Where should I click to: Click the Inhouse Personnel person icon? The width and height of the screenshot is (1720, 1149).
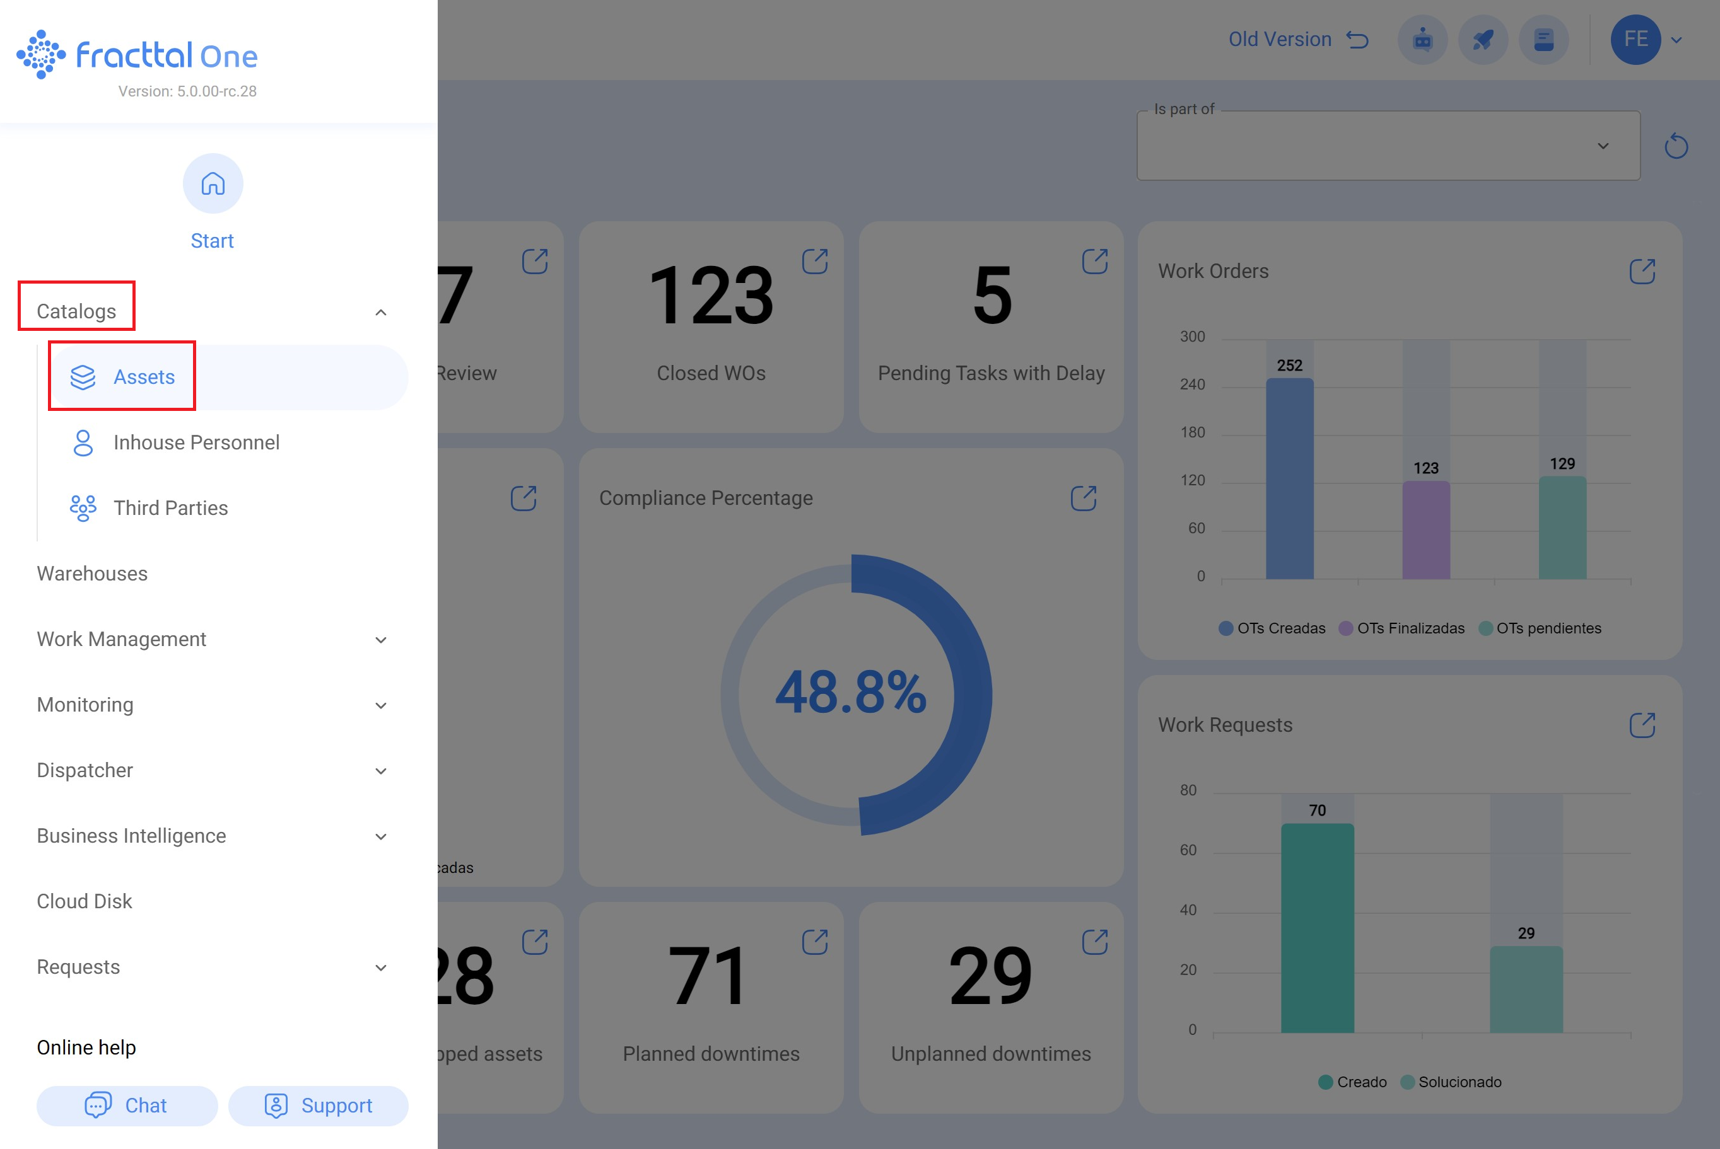point(83,442)
